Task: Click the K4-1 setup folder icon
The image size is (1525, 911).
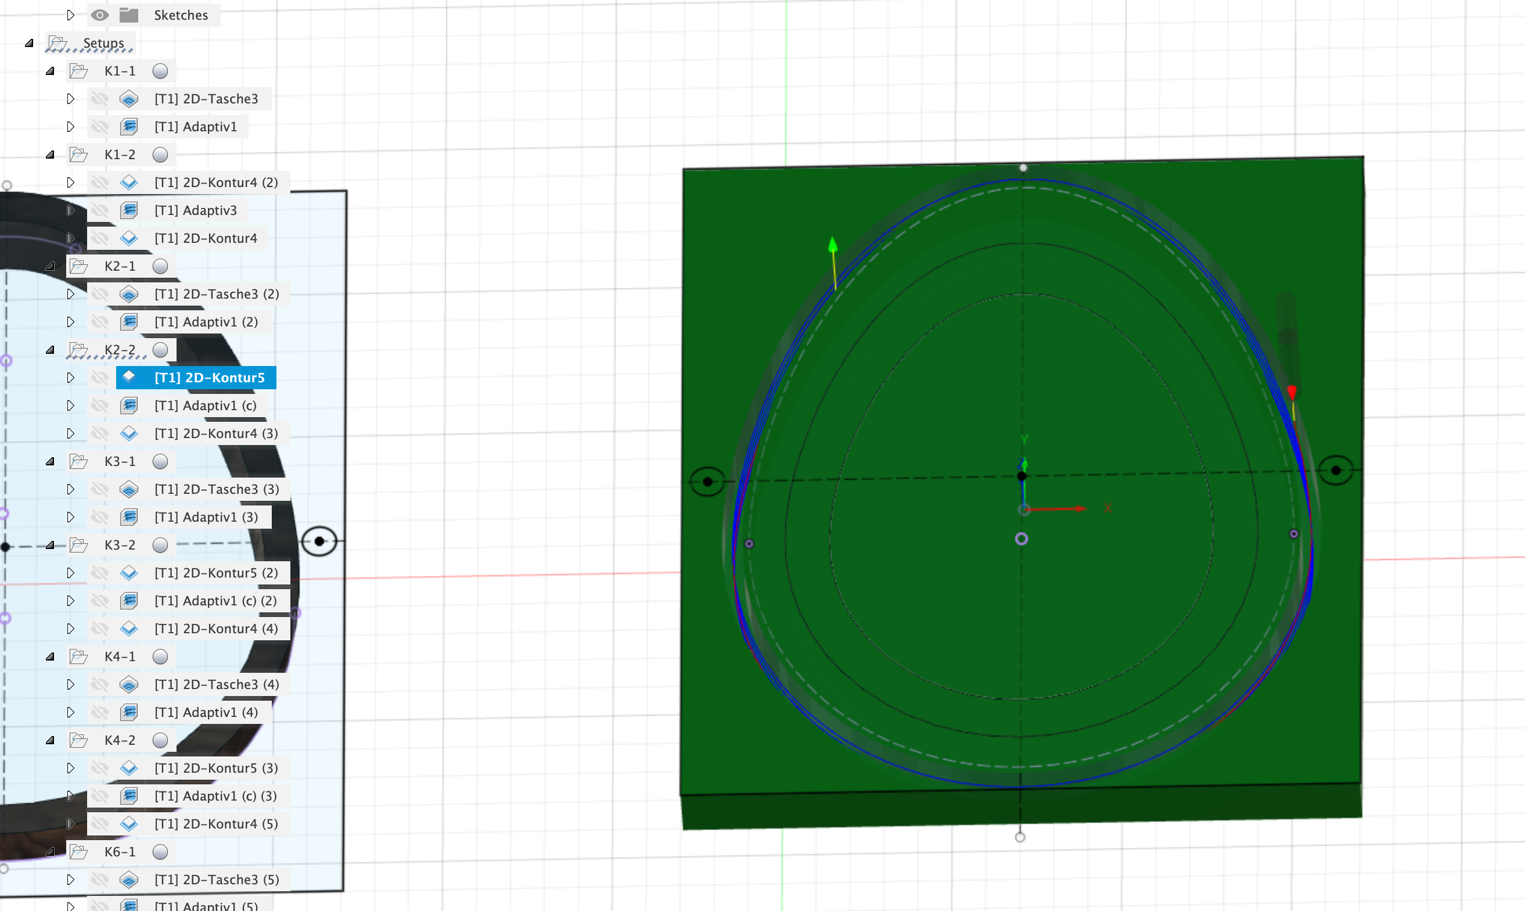Action: coord(78,657)
